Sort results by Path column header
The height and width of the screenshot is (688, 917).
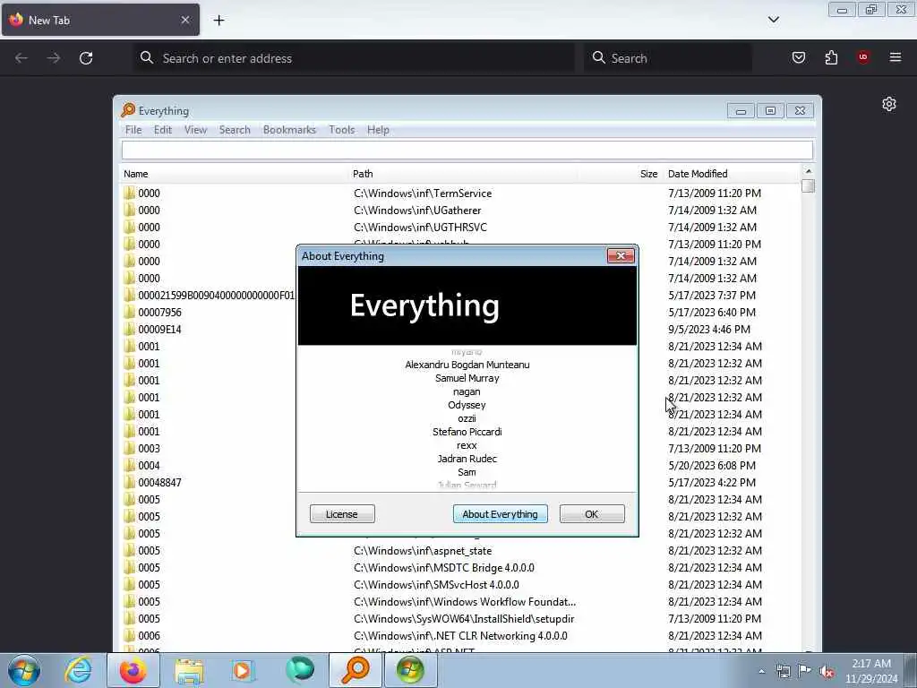pos(463,174)
